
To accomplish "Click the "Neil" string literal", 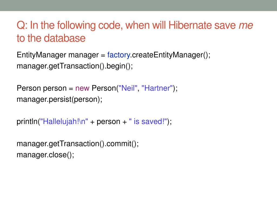I will point(128,88).
